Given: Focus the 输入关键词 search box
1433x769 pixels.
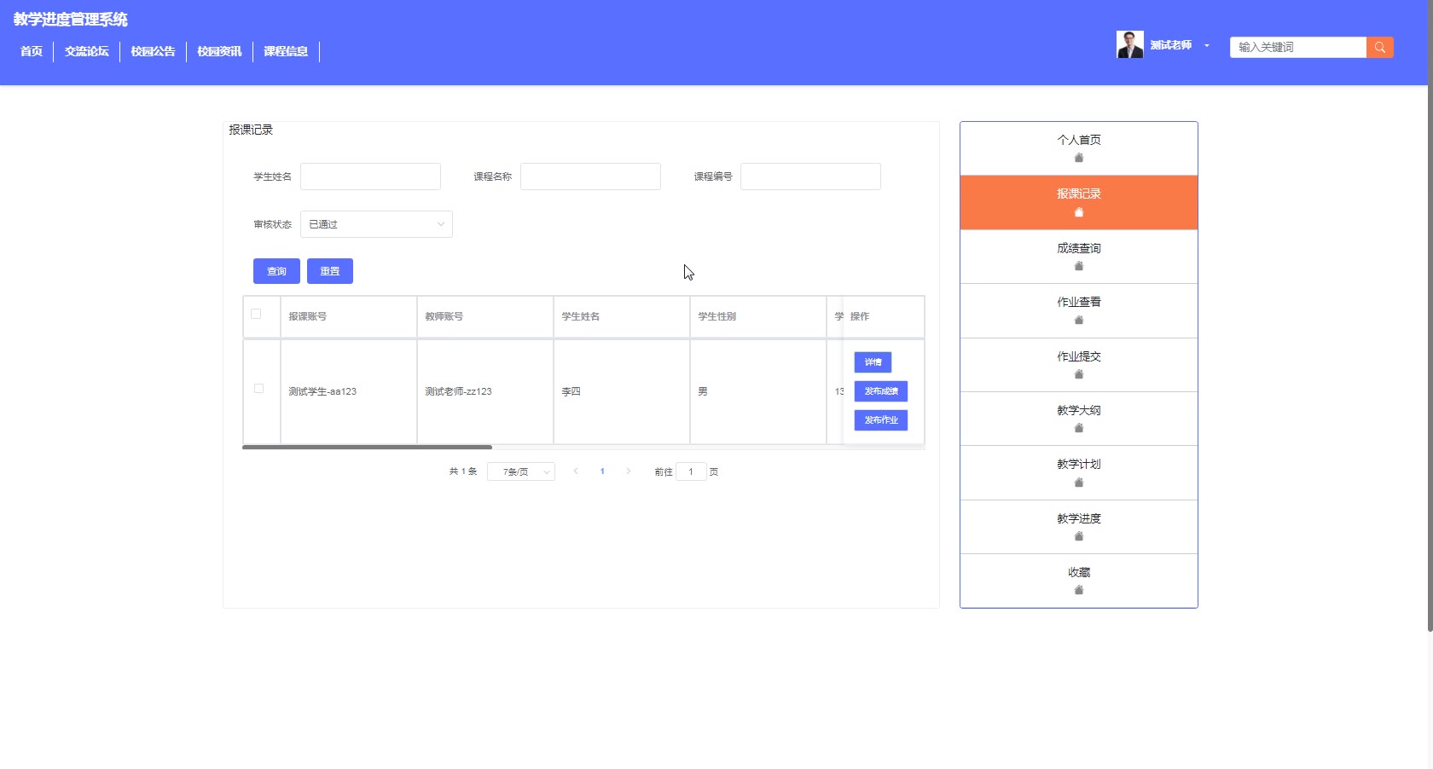Looking at the screenshot, I should pos(1298,47).
